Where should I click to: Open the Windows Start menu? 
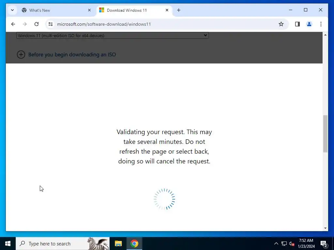[x=8, y=243]
